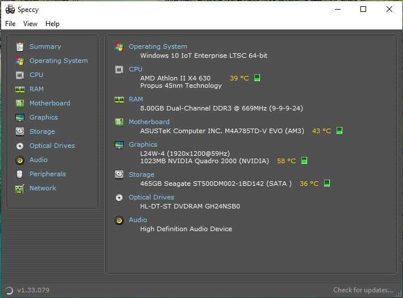Click the Audio speaker icon in sidebar
403x298 pixels.
click(x=20, y=160)
